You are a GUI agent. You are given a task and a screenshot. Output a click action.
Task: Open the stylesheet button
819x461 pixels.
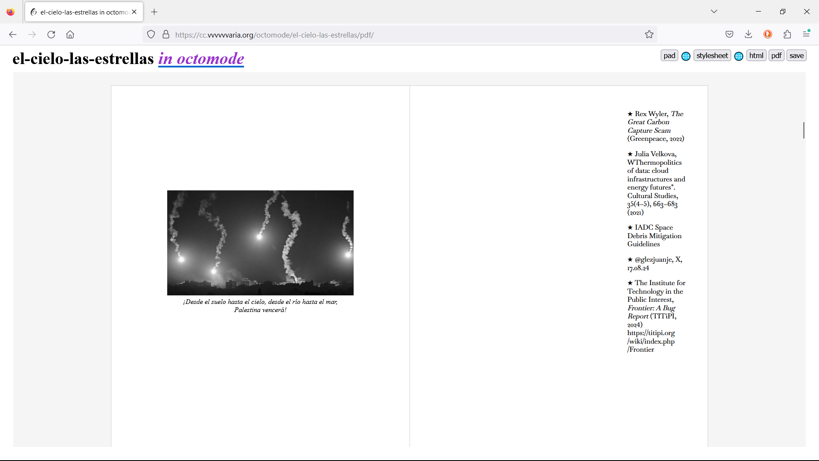tap(712, 55)
